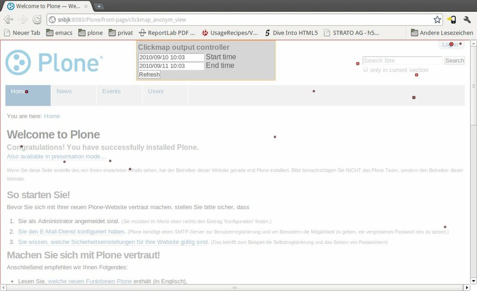Click the browser forward arrow
477x291 pixels.
[23, 20]
